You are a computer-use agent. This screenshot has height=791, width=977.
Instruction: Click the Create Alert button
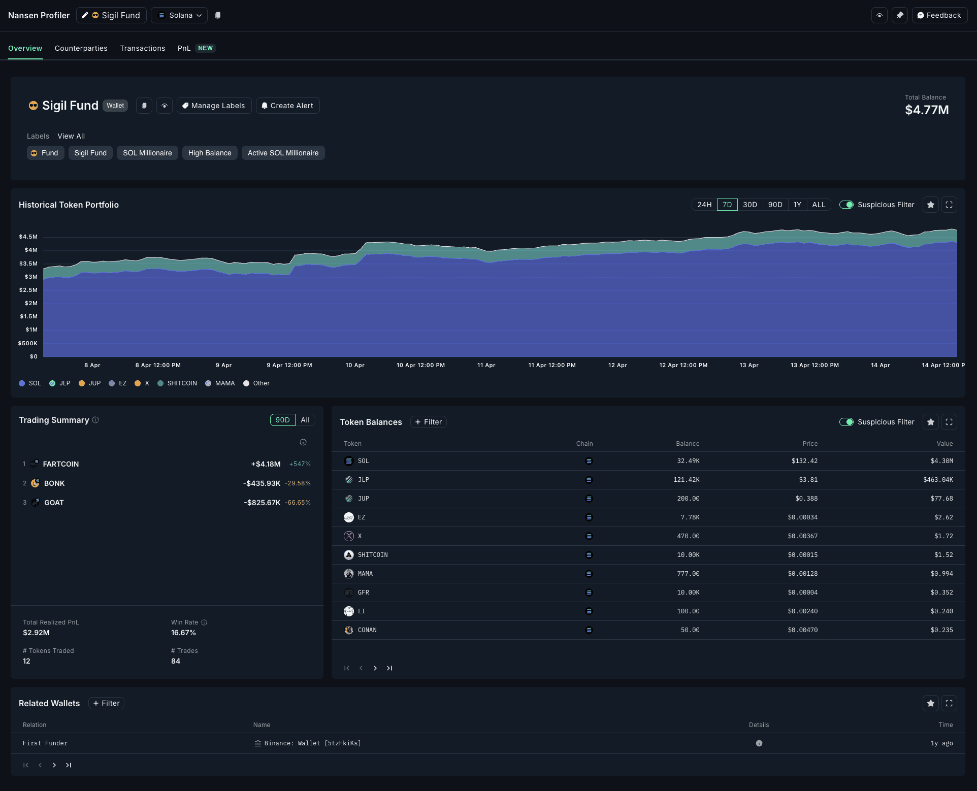click(287, 106)
